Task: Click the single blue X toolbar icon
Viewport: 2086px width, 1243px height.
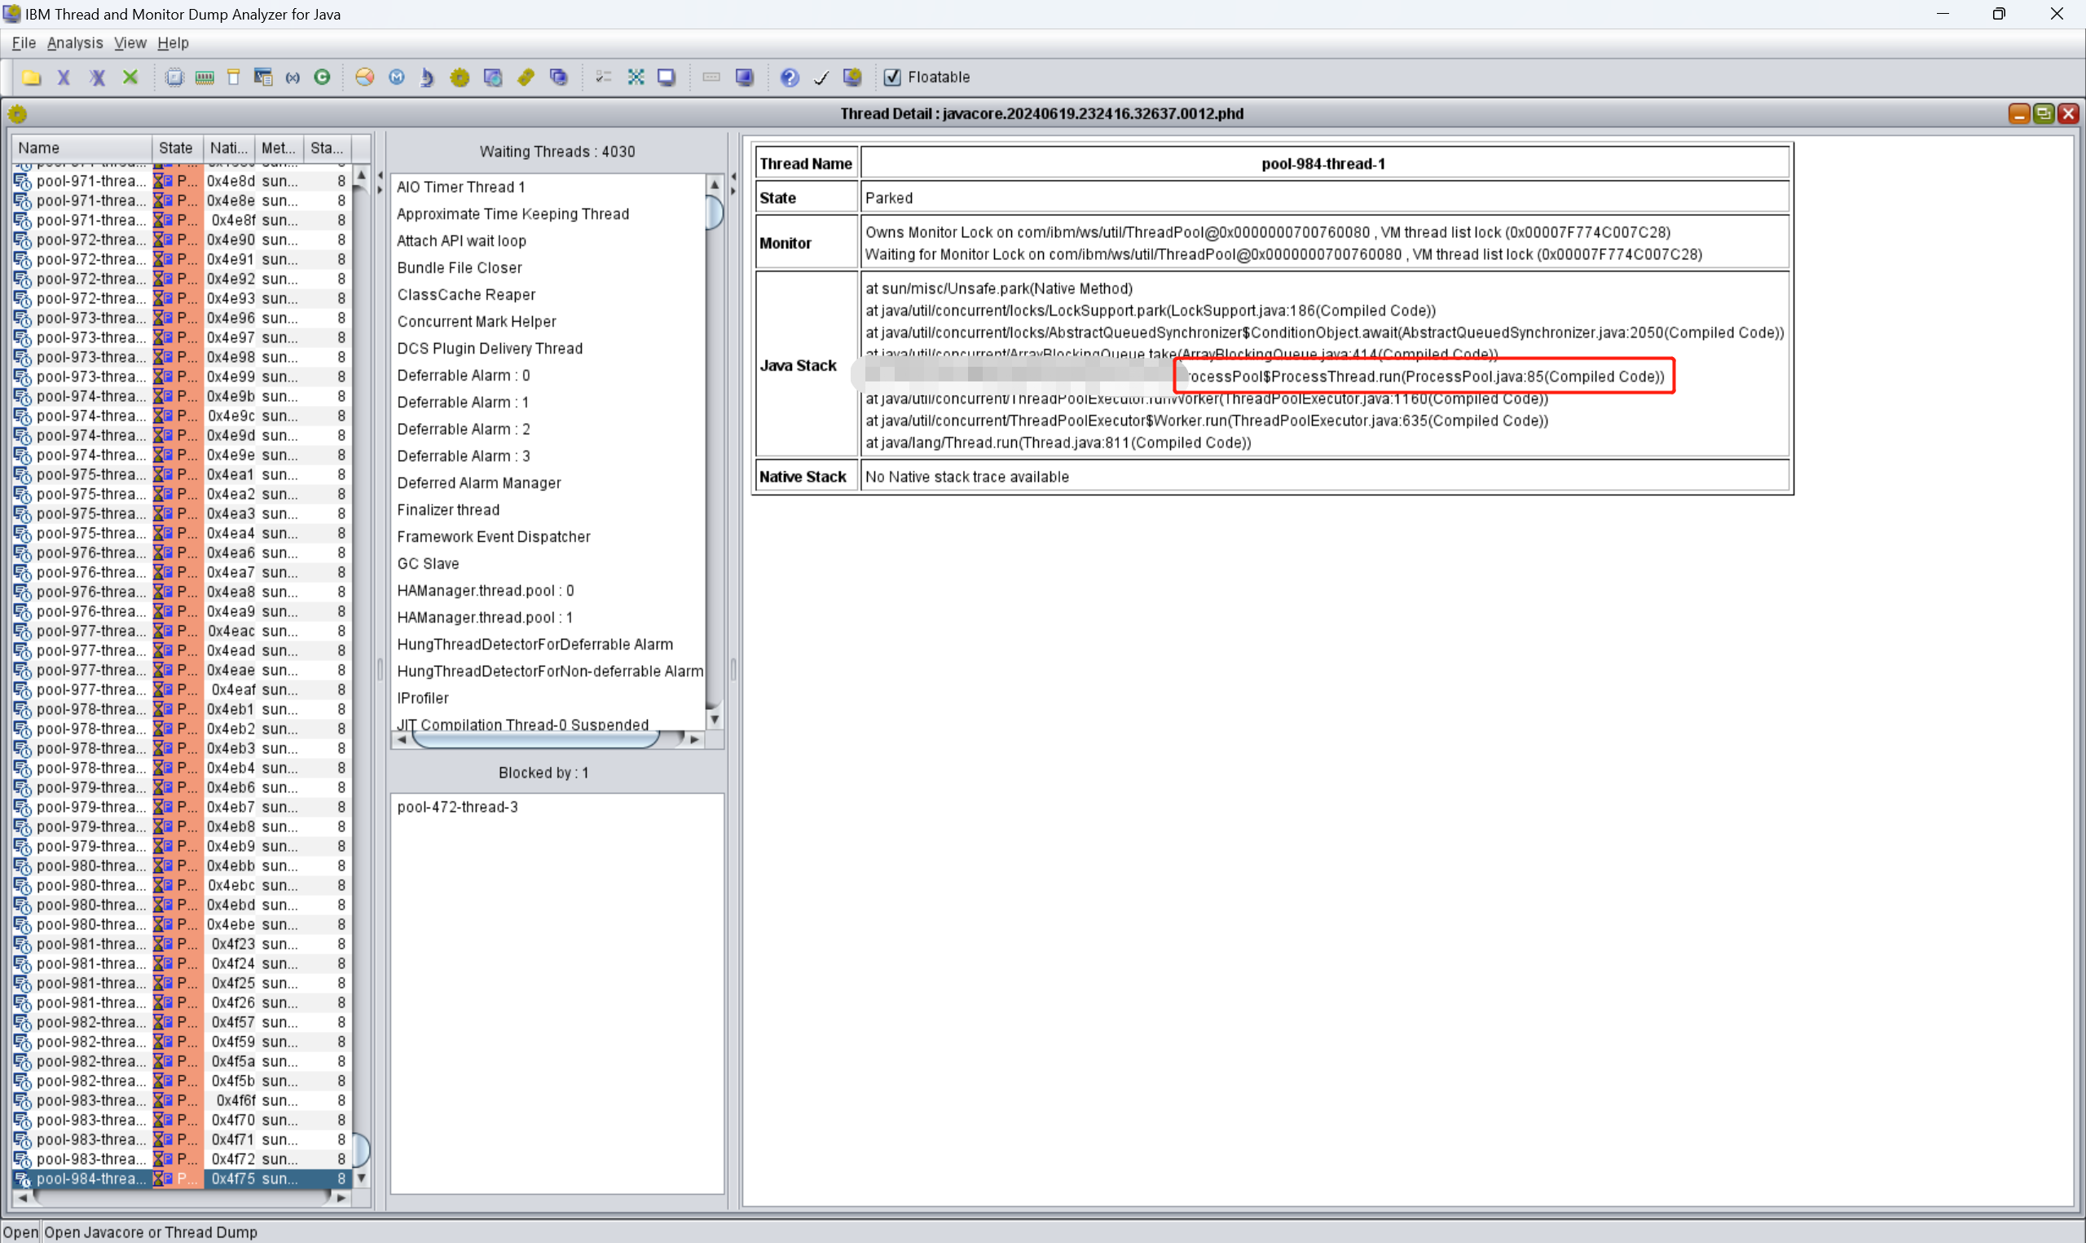Action: 64,77
